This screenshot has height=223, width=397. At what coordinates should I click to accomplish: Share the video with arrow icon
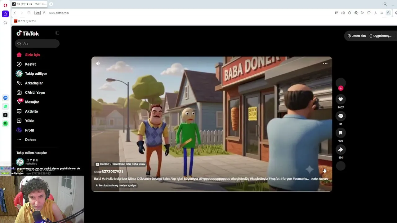click(341, 150)
